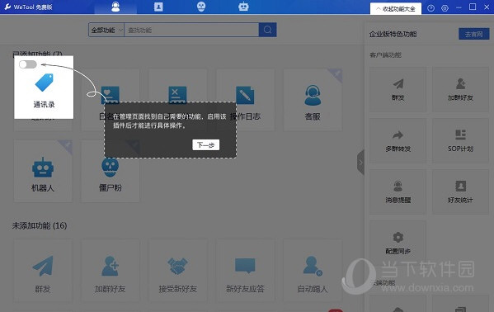This screenshot has width=494, height=312.
Task: Click the blue search magnifier button
Action: pyautogui.click(x=268, y=30)
